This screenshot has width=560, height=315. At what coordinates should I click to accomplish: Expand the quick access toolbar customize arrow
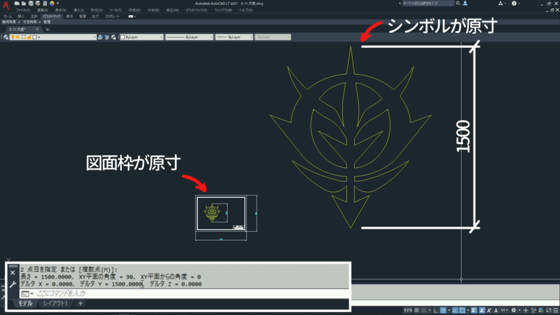58,3
